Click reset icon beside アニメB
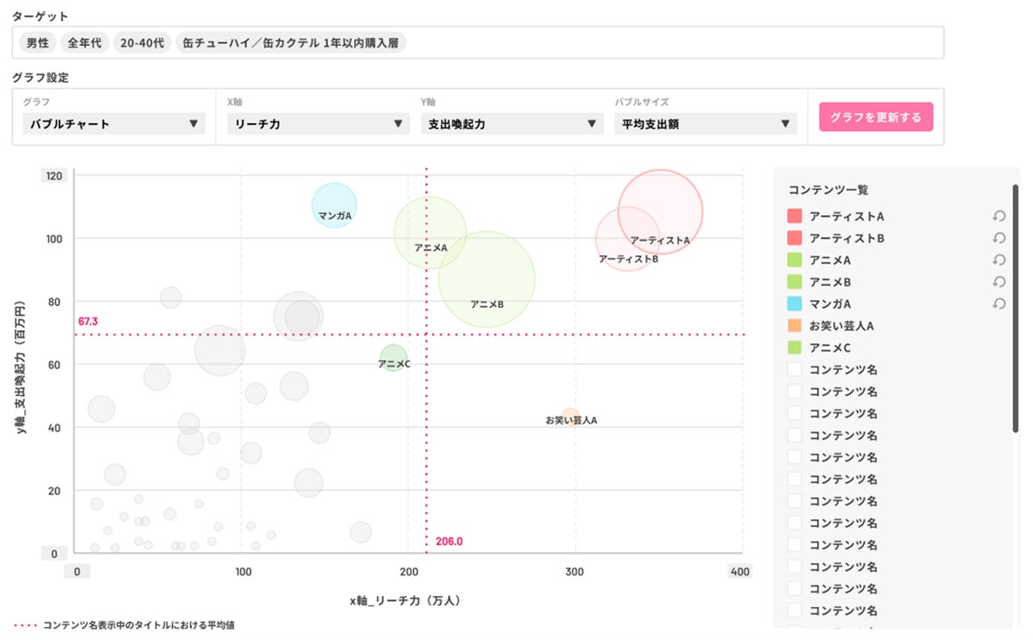1033x640 pixels. click(999, 282)
